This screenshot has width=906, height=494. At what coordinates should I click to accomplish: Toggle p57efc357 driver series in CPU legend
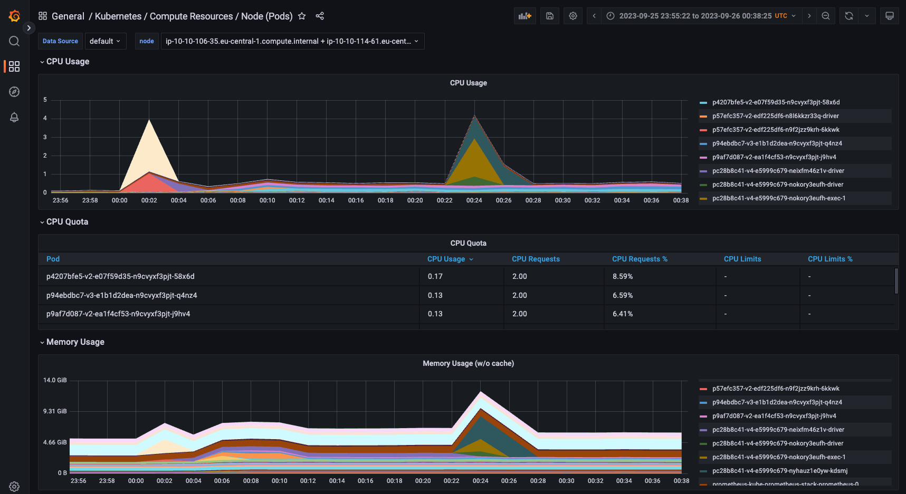(x=775, y=116)
